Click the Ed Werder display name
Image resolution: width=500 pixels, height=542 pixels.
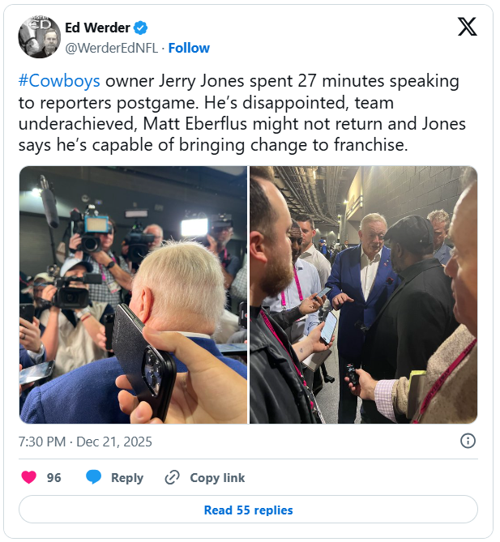pos(97,28)
